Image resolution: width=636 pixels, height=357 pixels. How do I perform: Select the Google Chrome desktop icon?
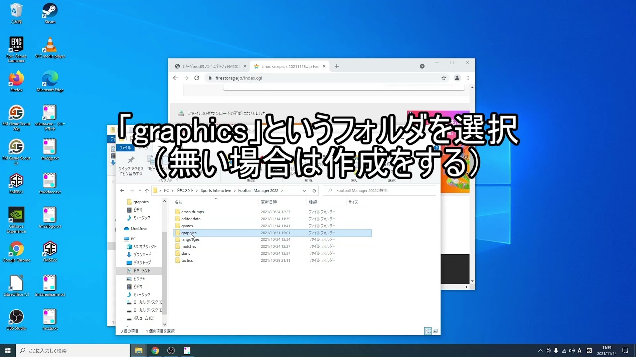[x=16, y=251]
